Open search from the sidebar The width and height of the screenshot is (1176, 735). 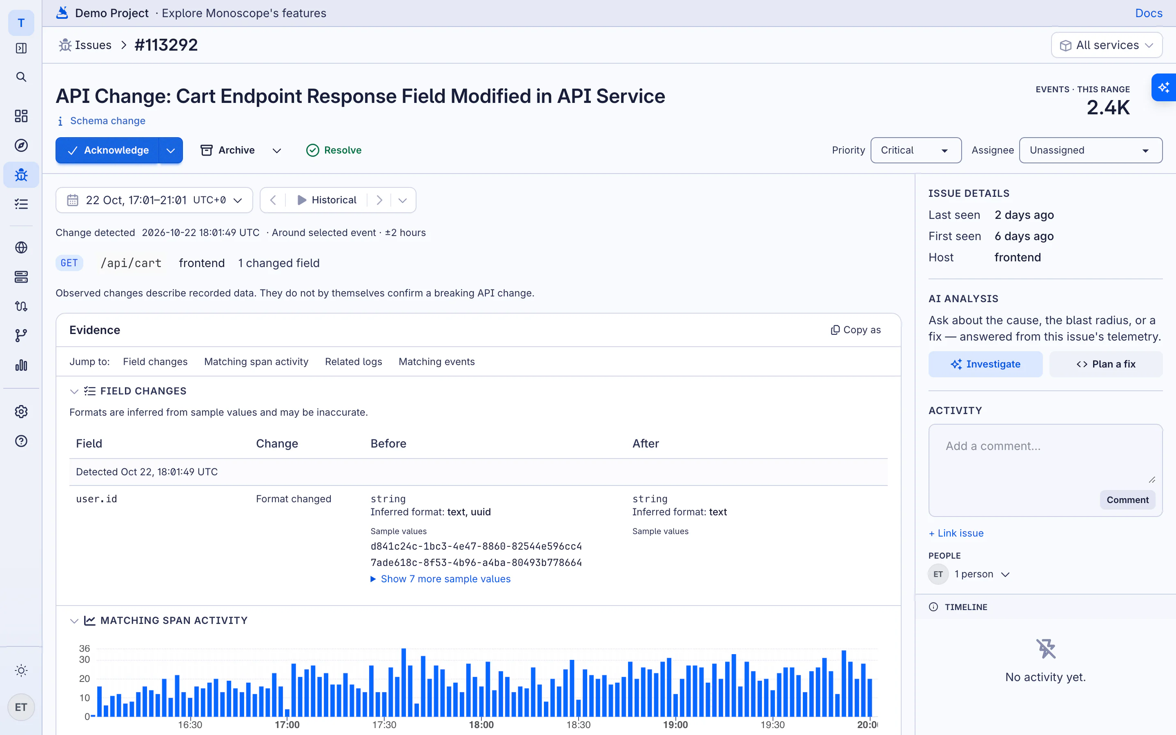pyautogui.click(x=21, y=77)
